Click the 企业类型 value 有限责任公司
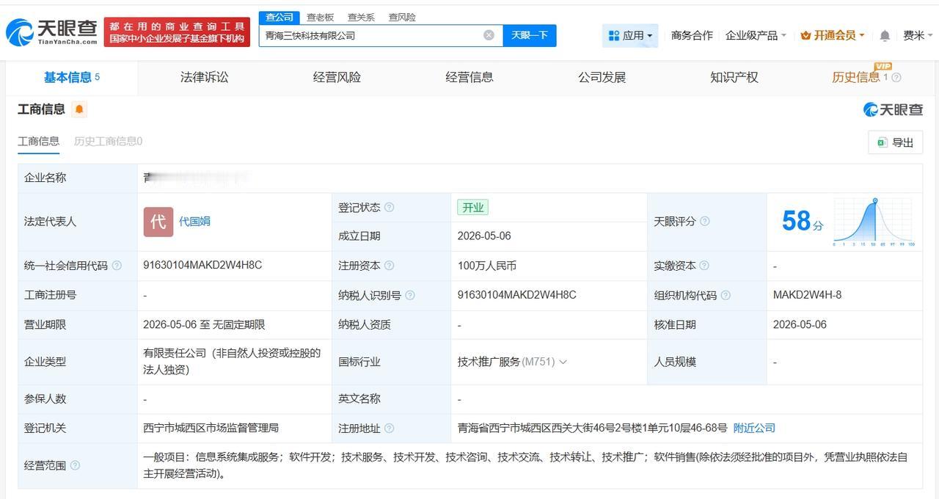939x499 pixels. click(x=232, y=361)
